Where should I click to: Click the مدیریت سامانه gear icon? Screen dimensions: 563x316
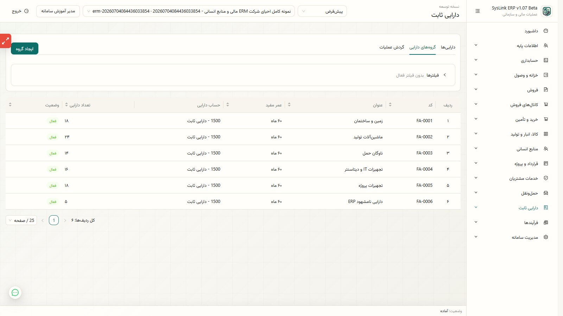pos(546,237)
